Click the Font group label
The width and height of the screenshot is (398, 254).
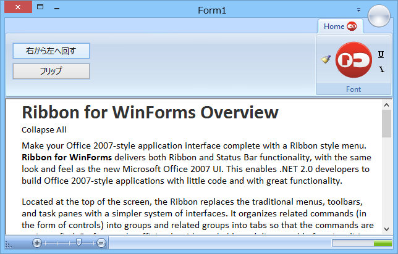click(x=354, y=89)
